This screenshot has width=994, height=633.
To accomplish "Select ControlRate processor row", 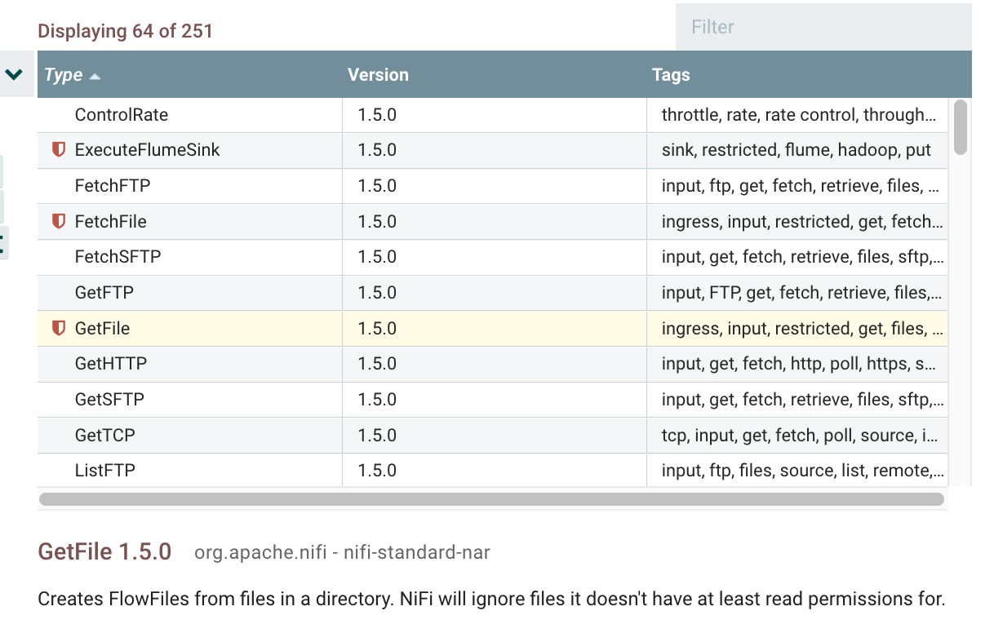I will (121, 115).
